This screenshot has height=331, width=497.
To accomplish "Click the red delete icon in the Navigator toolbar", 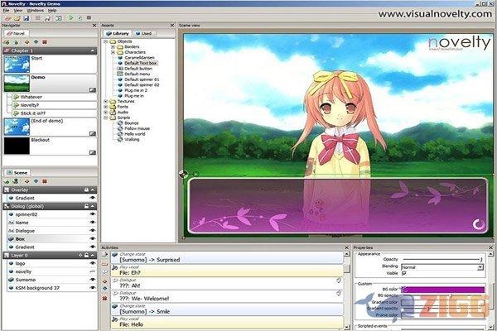I will tap(44, 41).
